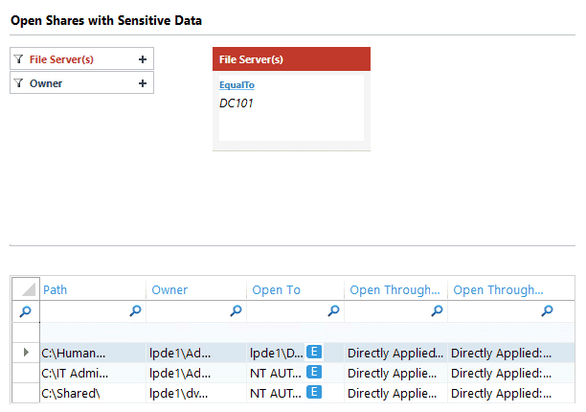The width and height of the screenshot is (586, 412).
Task: Click the search icon in Owner filter cell
Action: click(x=236, y=310)
